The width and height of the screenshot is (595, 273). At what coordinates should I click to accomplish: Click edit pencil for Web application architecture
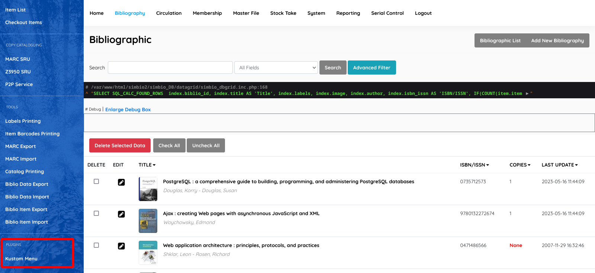(121, 246)
